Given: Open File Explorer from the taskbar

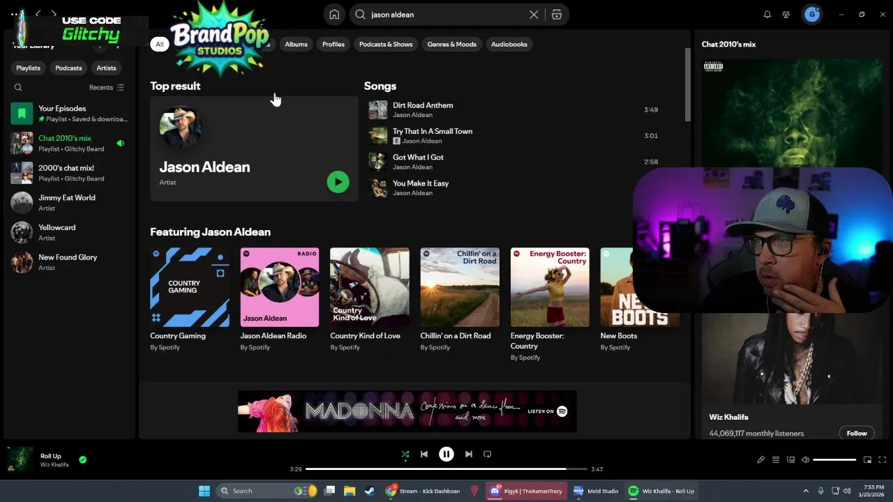Looking at the screenshot, I should click(x=350, y=491).
